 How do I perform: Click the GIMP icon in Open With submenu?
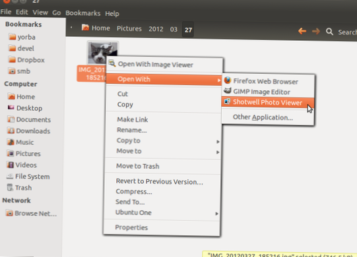point(227,91)
